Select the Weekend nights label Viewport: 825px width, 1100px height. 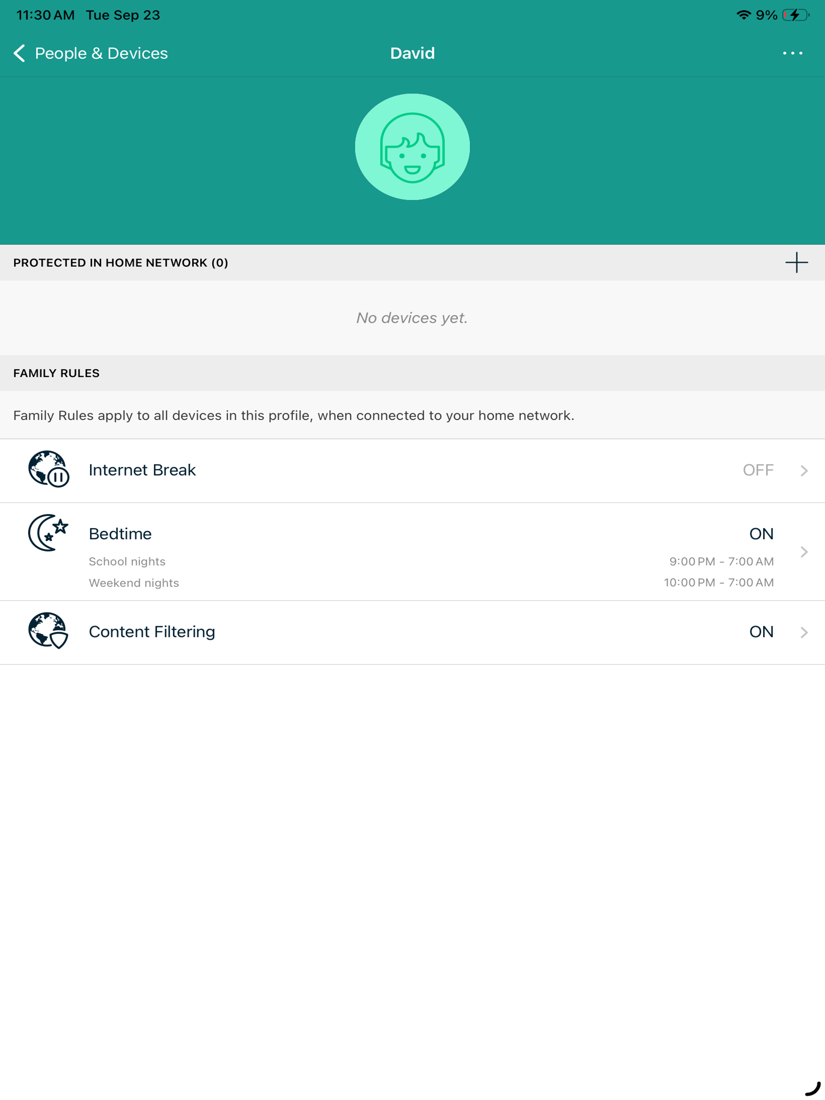(134, 583)
